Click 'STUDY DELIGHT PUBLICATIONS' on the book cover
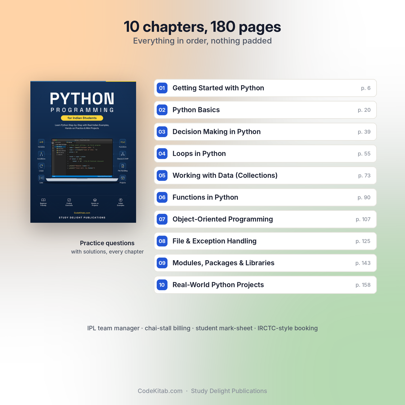The image size is (405, 405). click(x=82, y=218)
